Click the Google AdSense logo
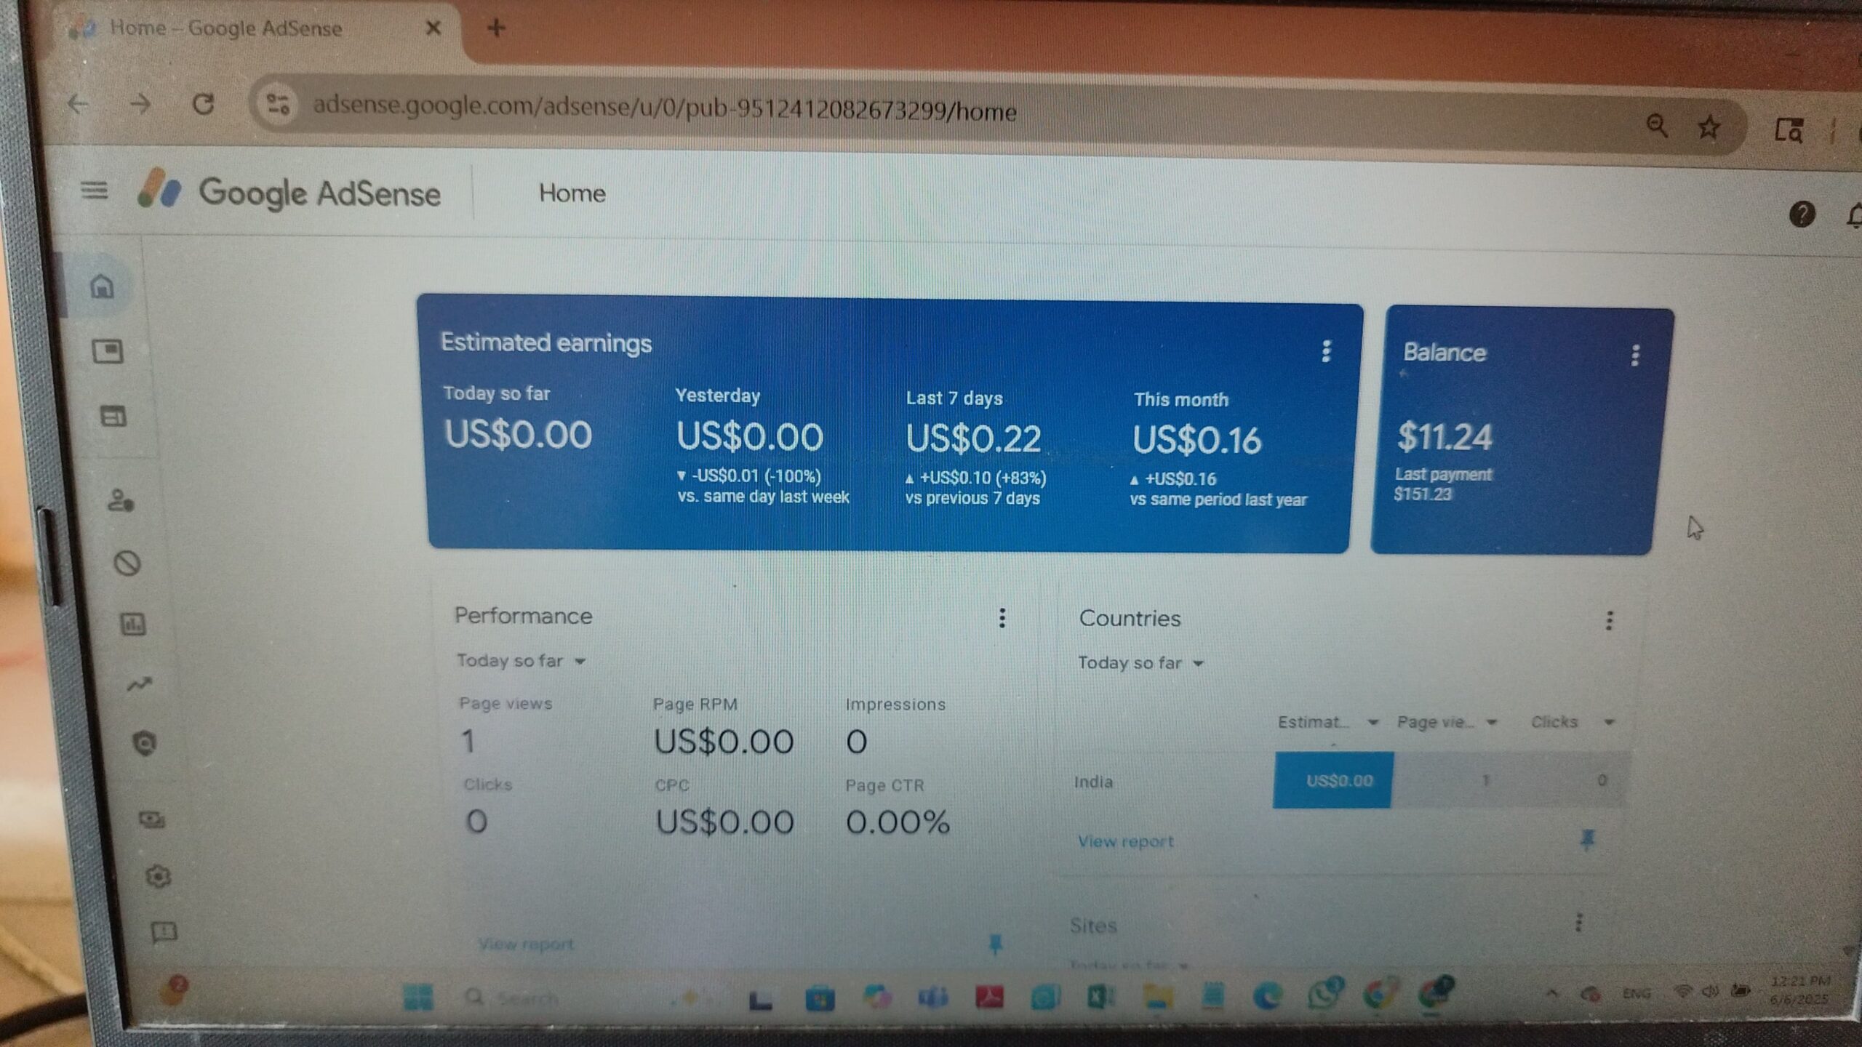The image size is (1862, 1047). click(x=289, y=192)
